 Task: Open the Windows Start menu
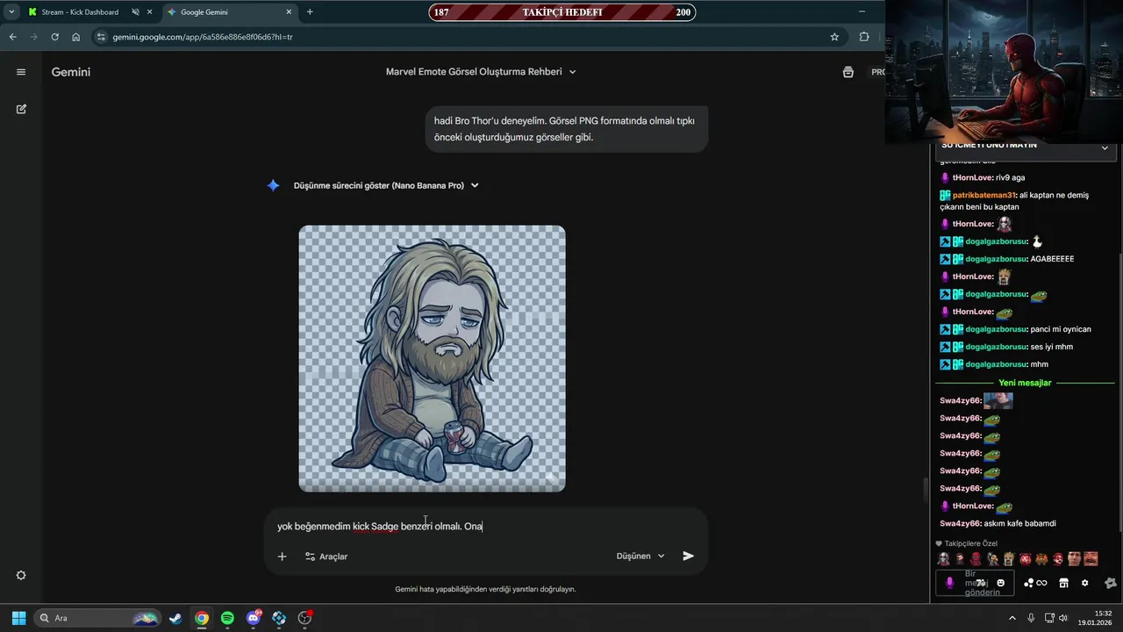[19, 618]
